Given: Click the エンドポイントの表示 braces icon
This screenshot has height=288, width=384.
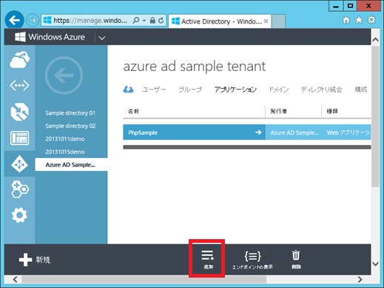Looking at the screenshot, I should [x=252, y=256].
